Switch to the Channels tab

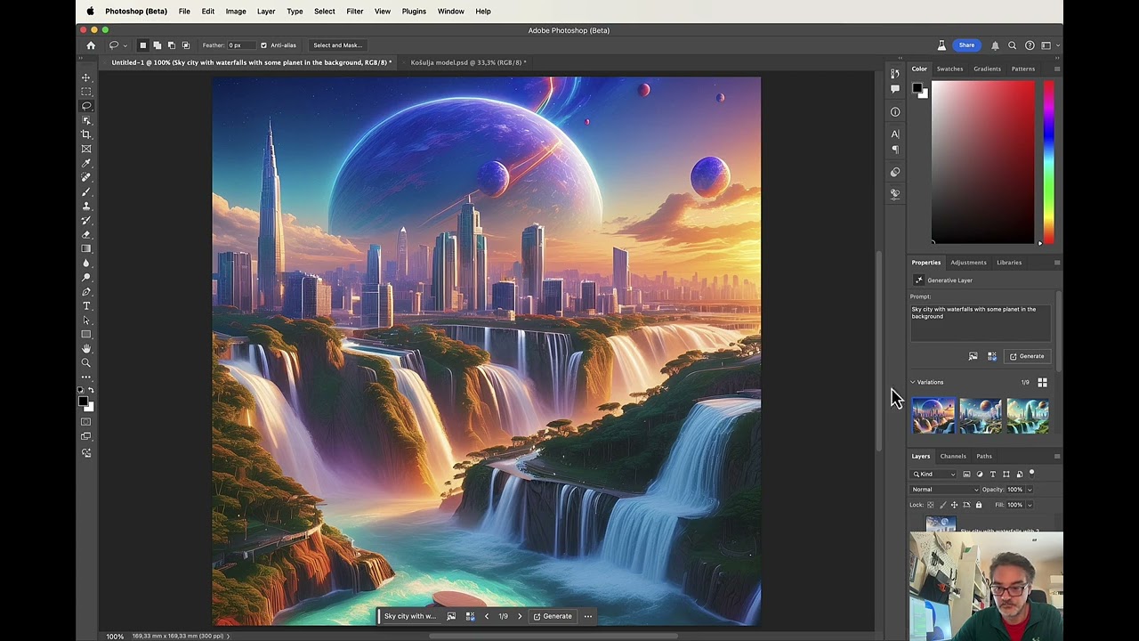(x=953, y=456)
